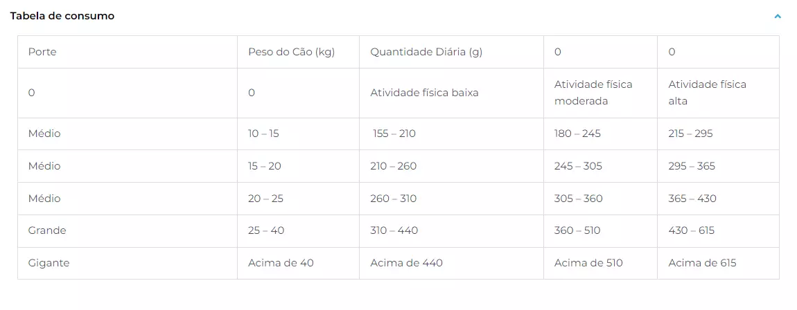
Task: Click the Tabela de consumo heading
Action: [x=62, y=16]
